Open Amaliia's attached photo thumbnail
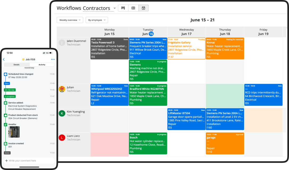The image size is (289, 170). point(14,132)
